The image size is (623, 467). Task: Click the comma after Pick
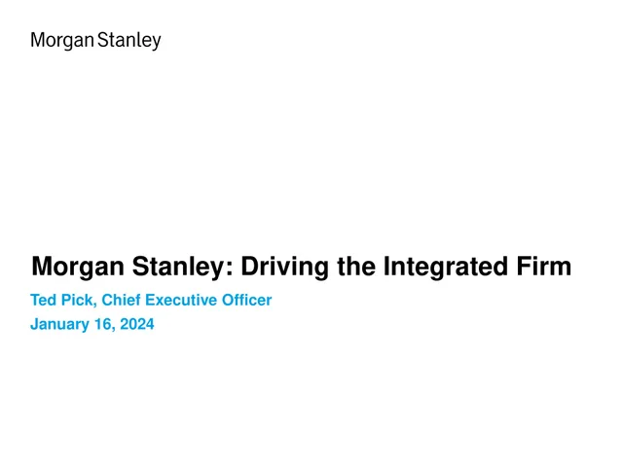95,305
